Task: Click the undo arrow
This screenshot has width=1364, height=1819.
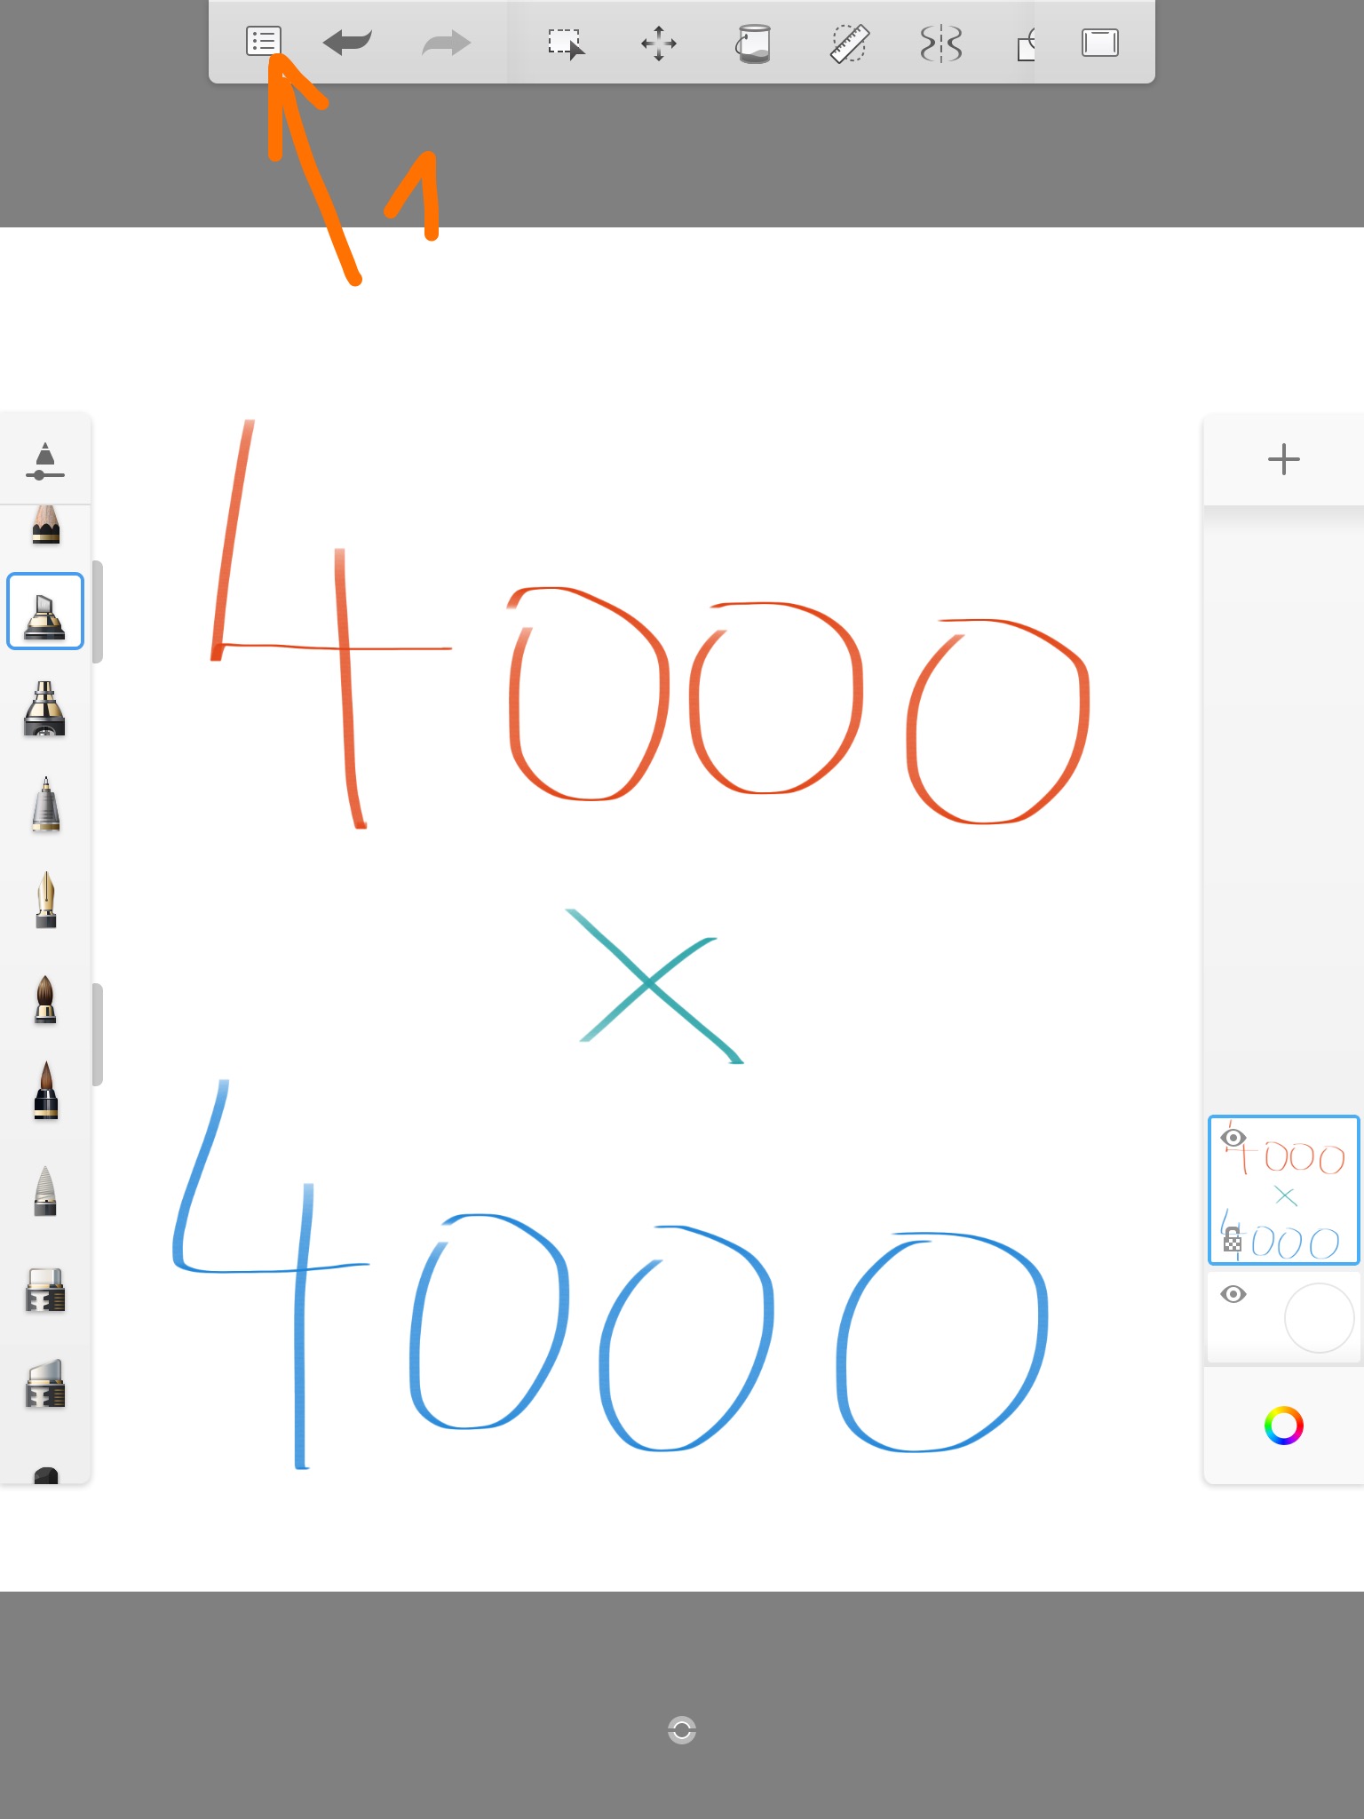Action: point(347,42)
